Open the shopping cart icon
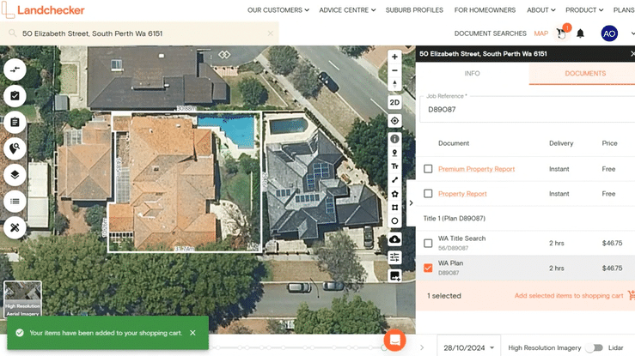635x356 pixels. [561, 33]
